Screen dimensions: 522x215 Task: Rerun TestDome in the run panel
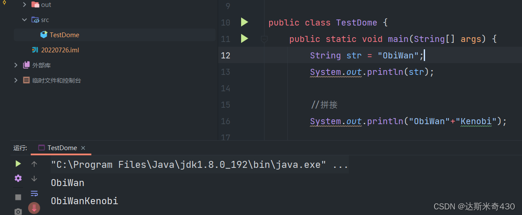tap(18, 164)
